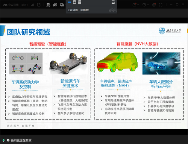Collapse the speaker panel with the right-arrow list icon
Viewport: 188px width, 144px height.
click(113, 2)
